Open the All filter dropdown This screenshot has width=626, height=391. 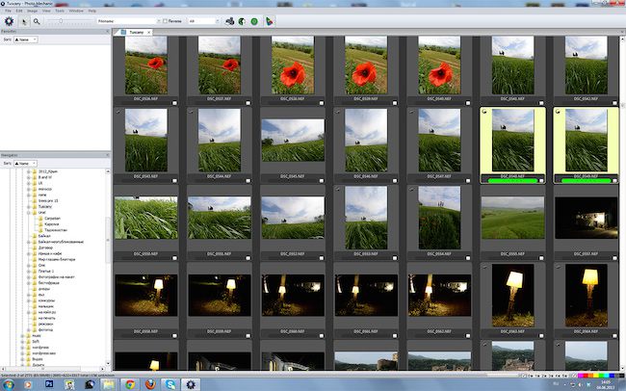click(204, 21)
